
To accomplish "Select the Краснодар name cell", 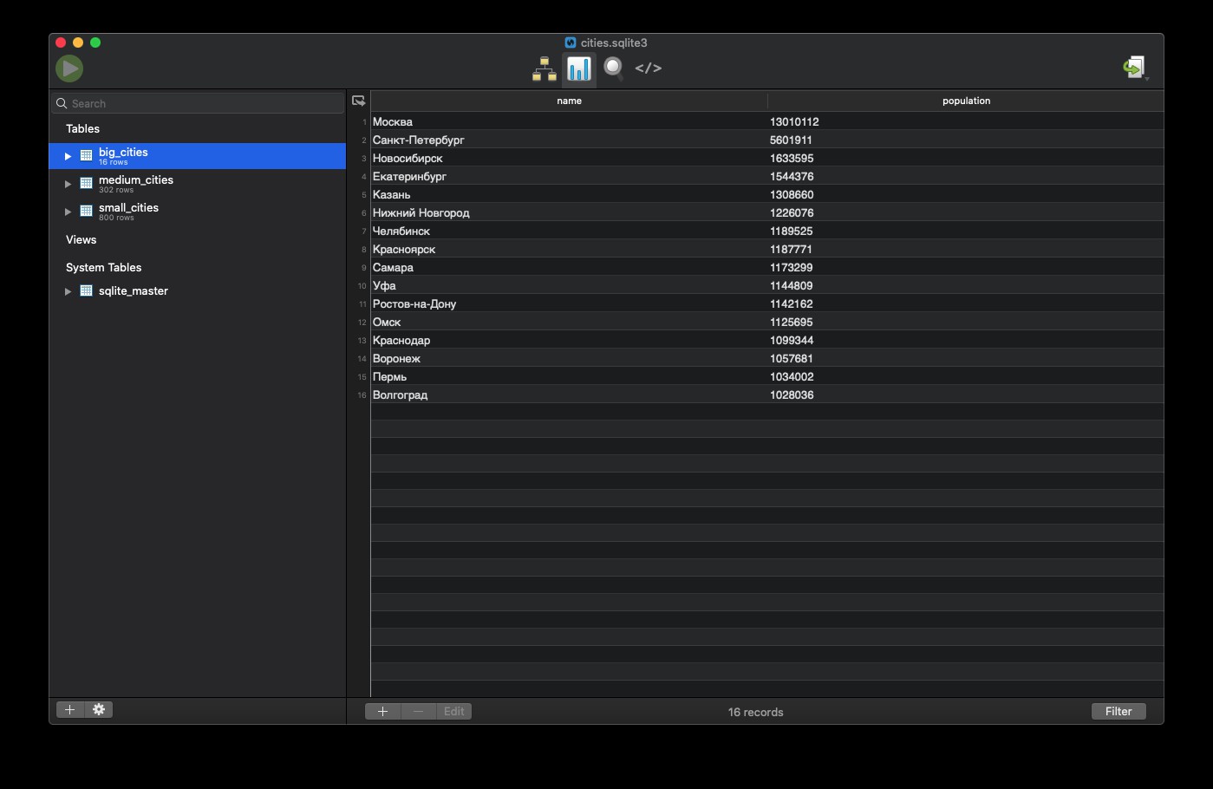I will [x=569, y=340].
